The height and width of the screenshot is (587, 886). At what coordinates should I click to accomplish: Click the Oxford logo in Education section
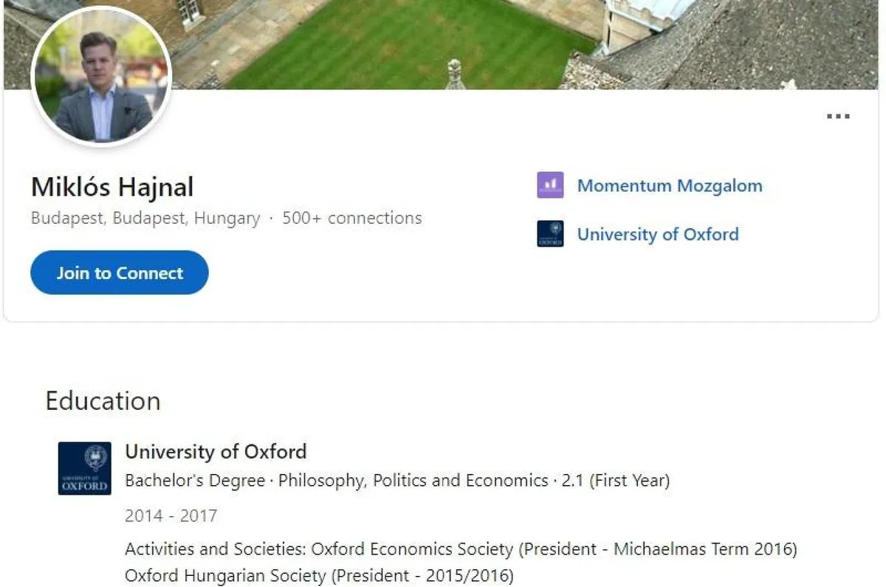[x=85, y=468]
